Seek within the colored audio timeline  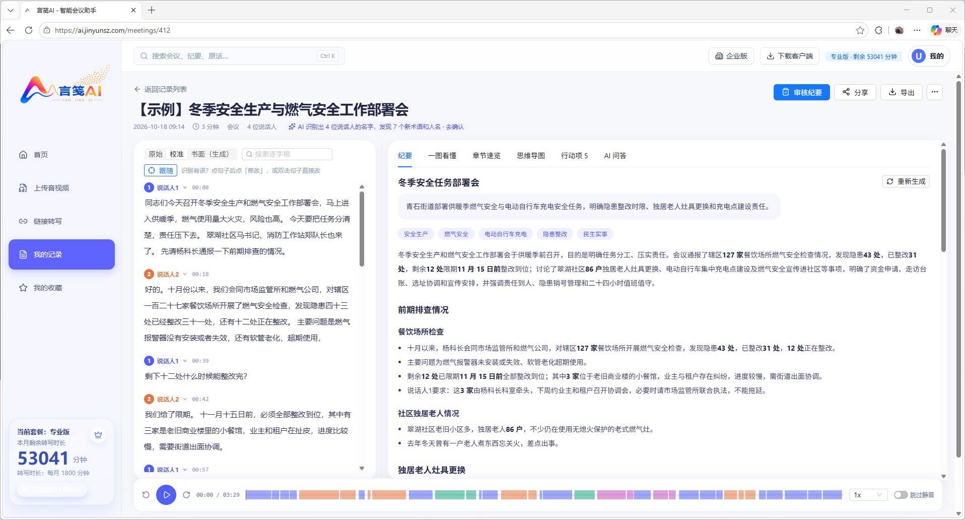point(544,495)
